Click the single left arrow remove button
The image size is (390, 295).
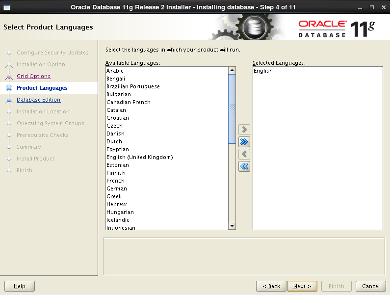244,154
